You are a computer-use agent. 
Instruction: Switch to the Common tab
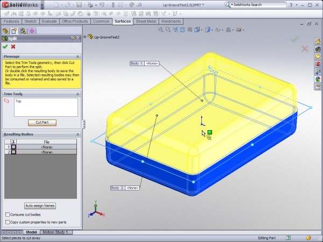101,22
